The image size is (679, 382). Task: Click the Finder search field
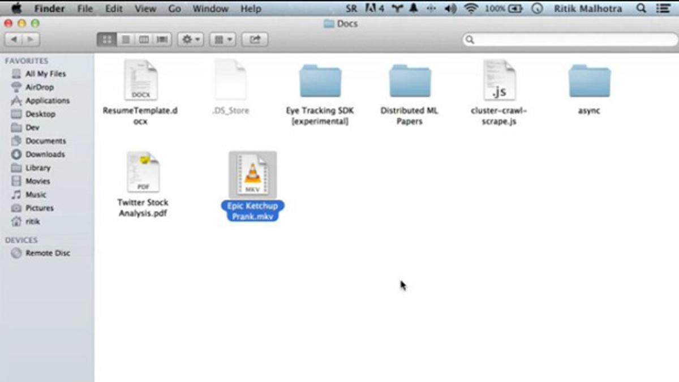570,40
